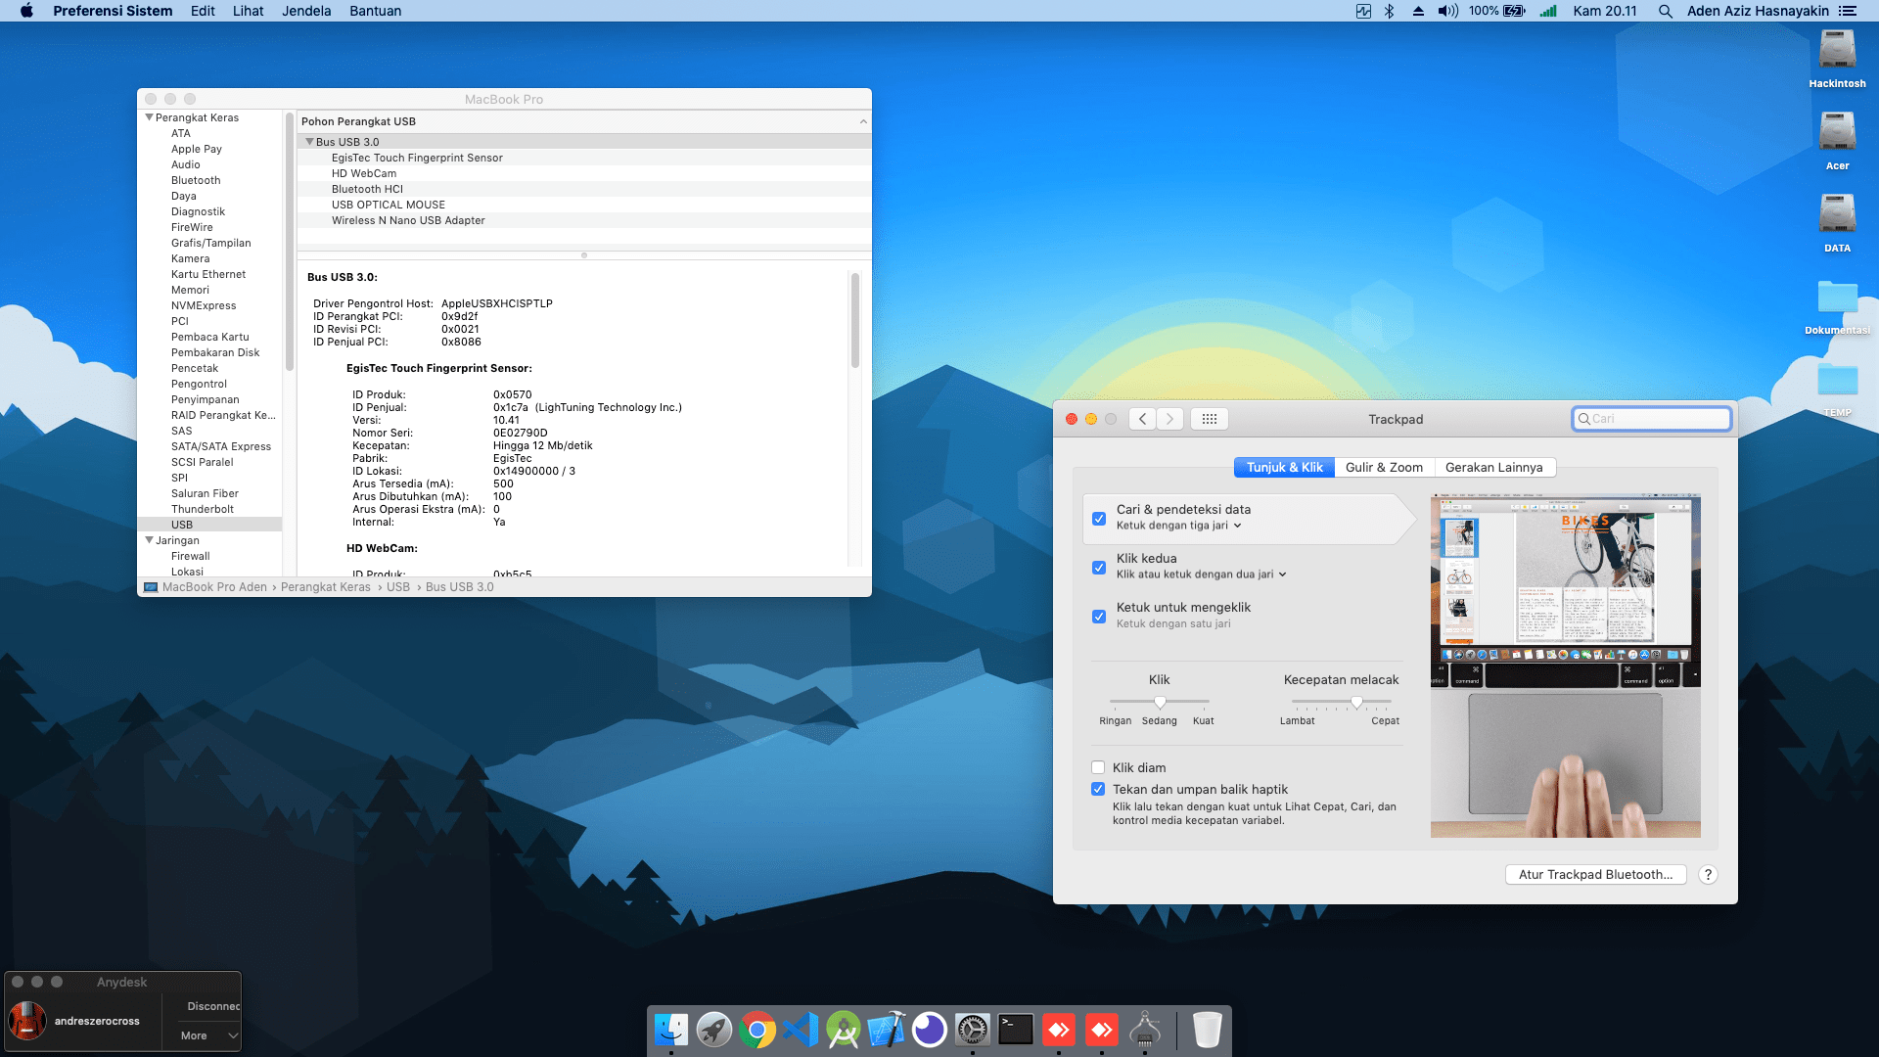Open Google Chrome from the Dock
1879x1057 pixels.
point(757,1030)
